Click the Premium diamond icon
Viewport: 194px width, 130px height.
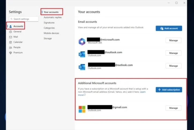tap(10, 53)
